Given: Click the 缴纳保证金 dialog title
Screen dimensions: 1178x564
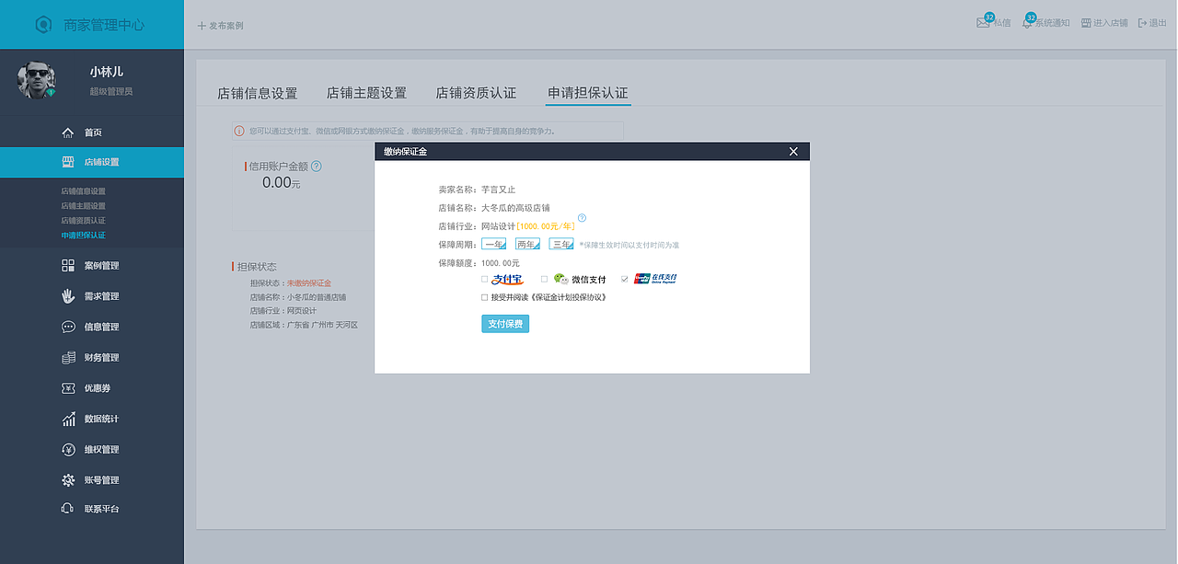Looking at the screenshot, I should (406, 152).
